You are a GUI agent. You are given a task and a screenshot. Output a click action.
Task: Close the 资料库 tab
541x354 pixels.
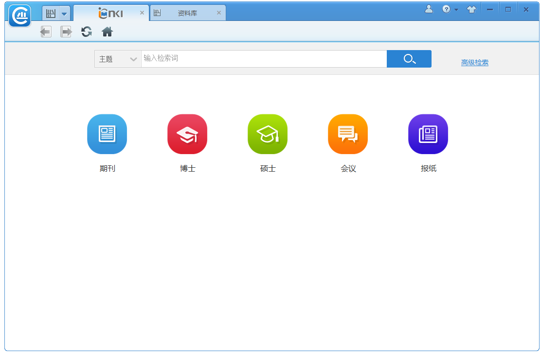(219, 13)
